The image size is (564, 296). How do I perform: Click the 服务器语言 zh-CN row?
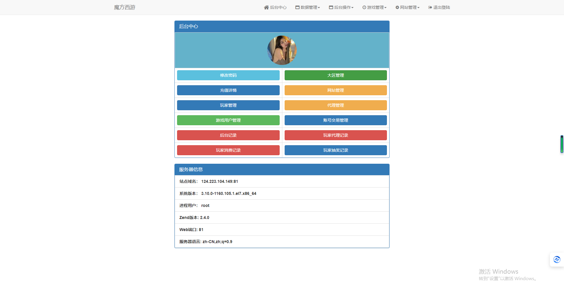(x=282, y=242)
